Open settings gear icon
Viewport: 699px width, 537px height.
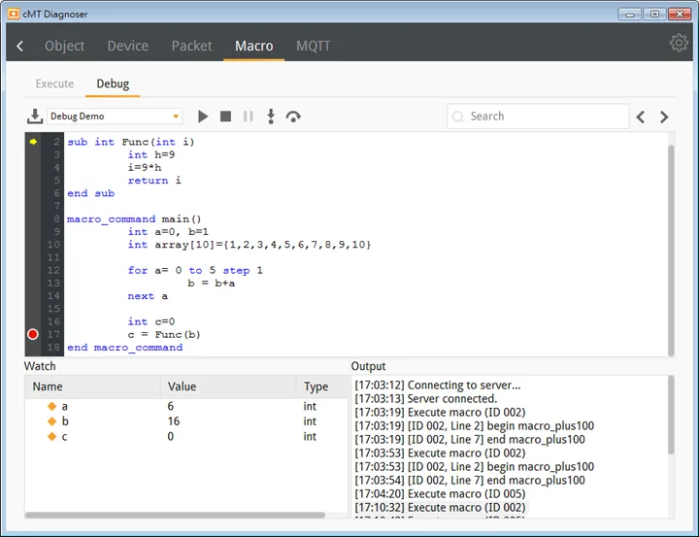(x=679, y=43)
